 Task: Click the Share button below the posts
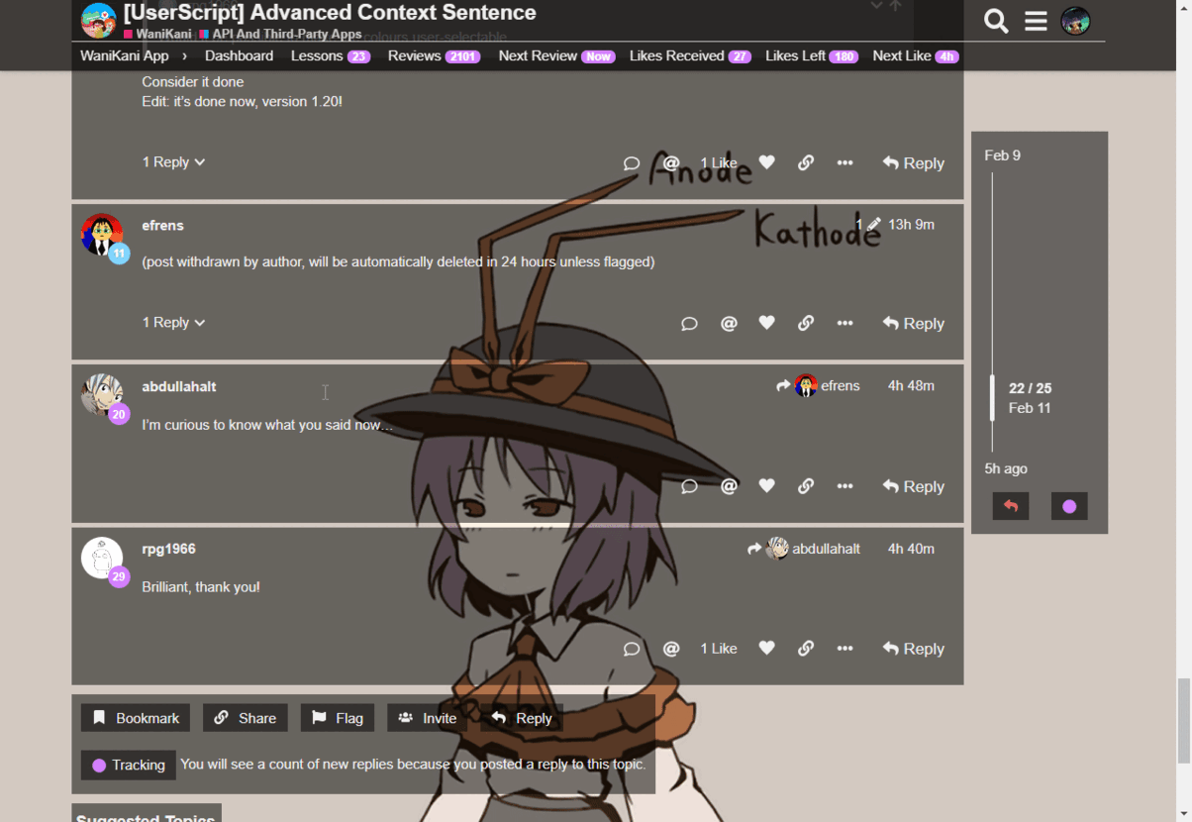point(246,718)
